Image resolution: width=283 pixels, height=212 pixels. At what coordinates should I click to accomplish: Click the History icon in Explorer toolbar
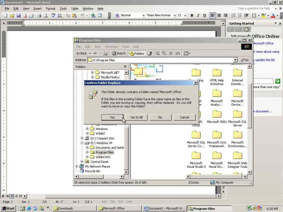pyautogui.click(x=150, y=53)
